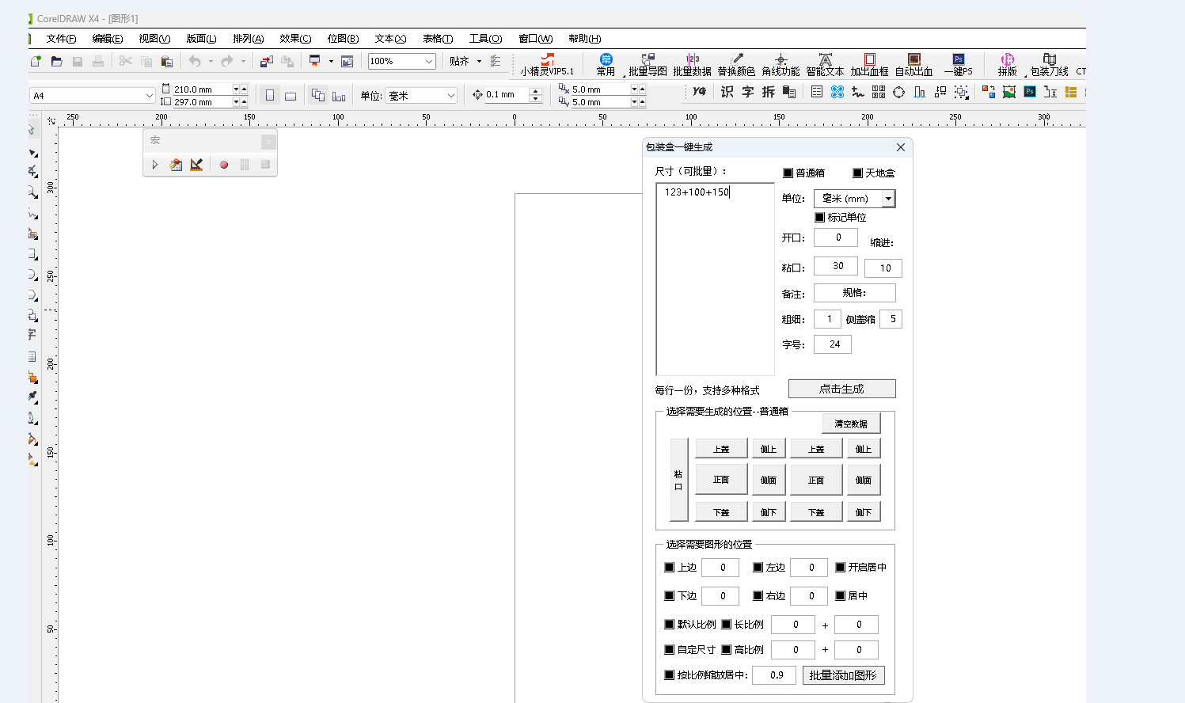Click the 自动出血 auto bleed icon
The height and width of the screenshot is (703, 1185).
tap(913, 65)
